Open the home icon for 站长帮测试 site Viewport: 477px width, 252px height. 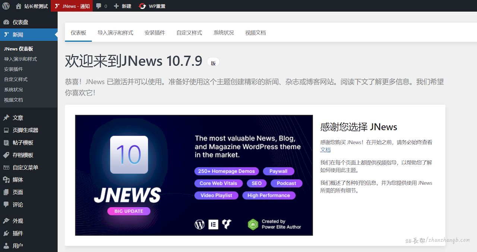tap(19, 6)
